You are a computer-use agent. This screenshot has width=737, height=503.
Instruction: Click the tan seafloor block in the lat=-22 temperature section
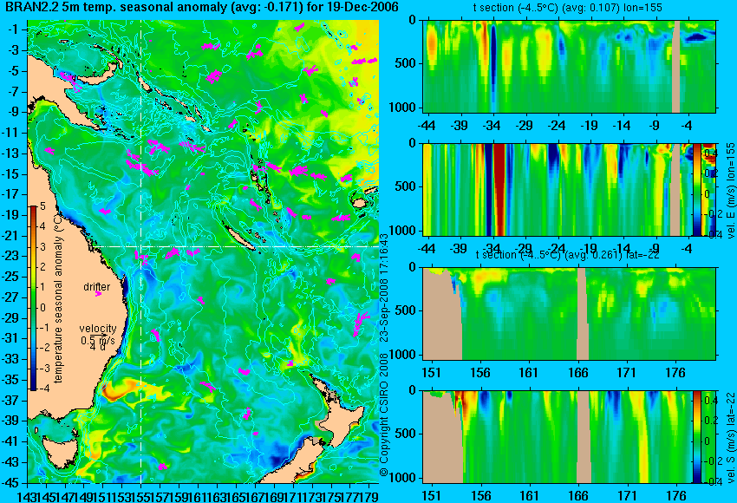point(442,314)
